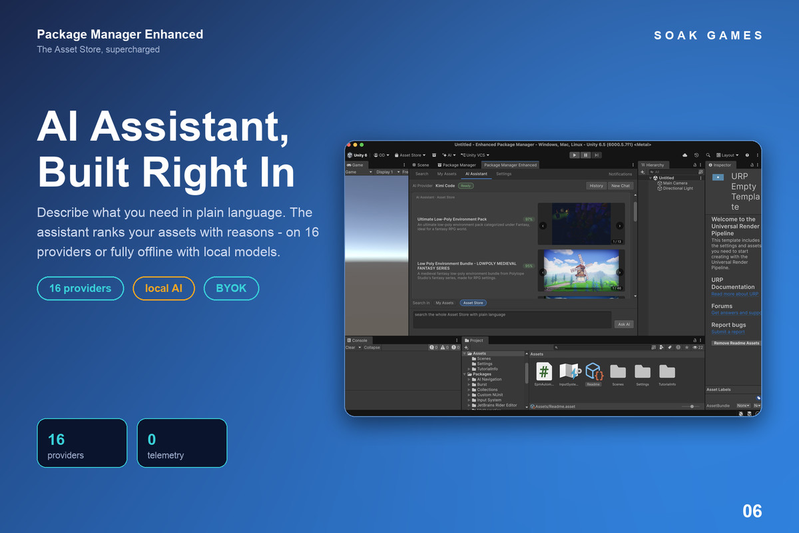Open the AssetBundle None dropdown
The height and width of the screenshot is (533, 799).
tap(742, 405)
